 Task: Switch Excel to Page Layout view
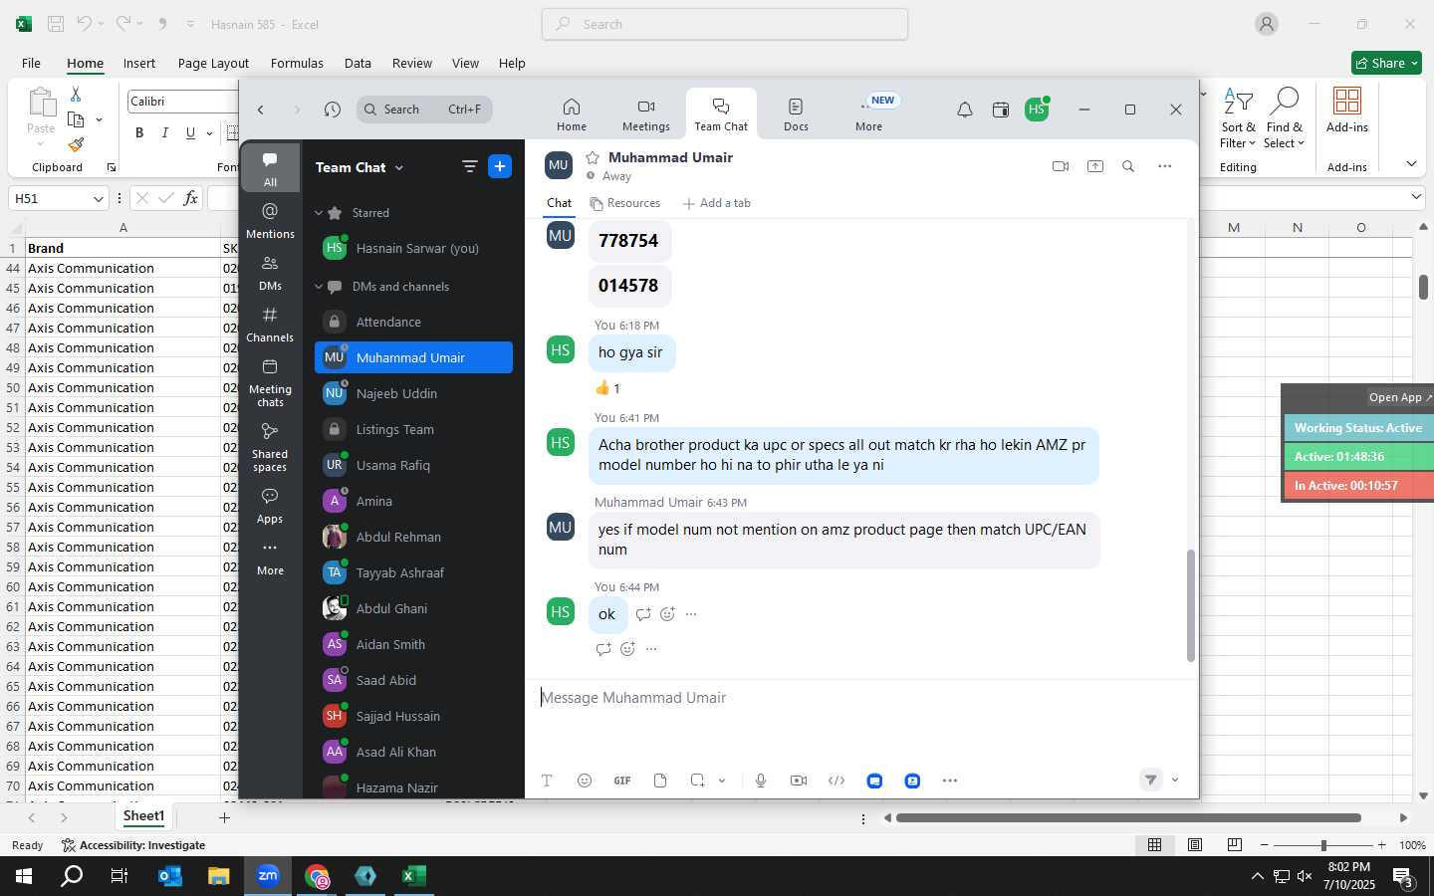[x=1195, y=844]
